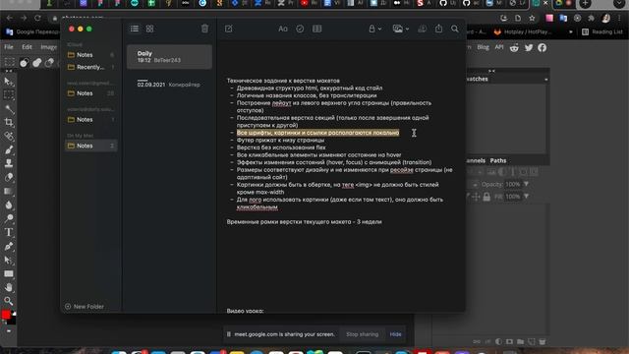The image size is (629, 354).
Task: Select the Rectangle Select tool in Photopea
Action: (9, 95)
